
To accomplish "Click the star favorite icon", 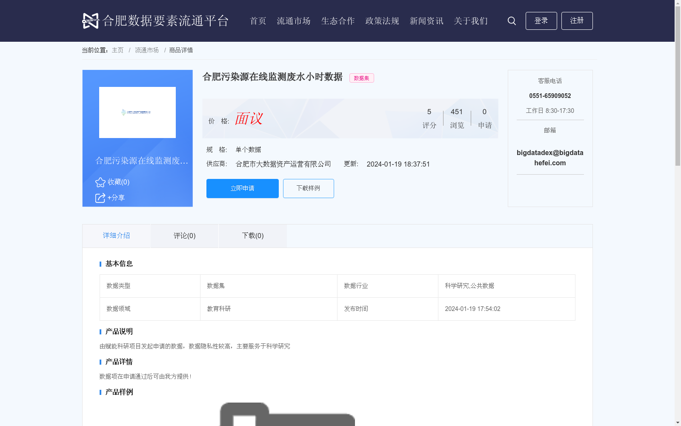I will pyautogui.click(x=100, y=182).
